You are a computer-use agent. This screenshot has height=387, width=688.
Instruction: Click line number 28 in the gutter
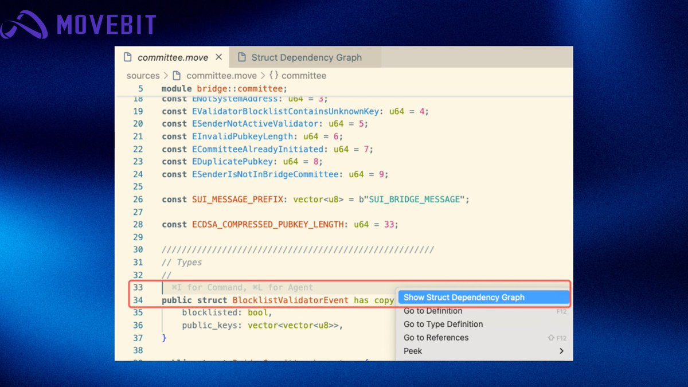(138, 225)
